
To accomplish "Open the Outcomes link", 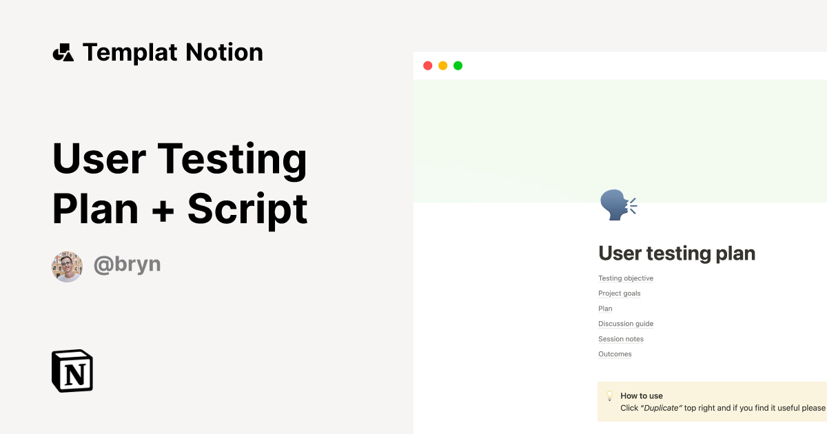I will click(x=614, y=353).
